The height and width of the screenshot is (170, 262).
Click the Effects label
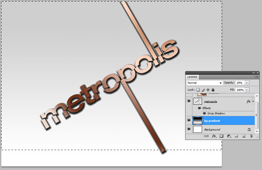pos(207,108)
